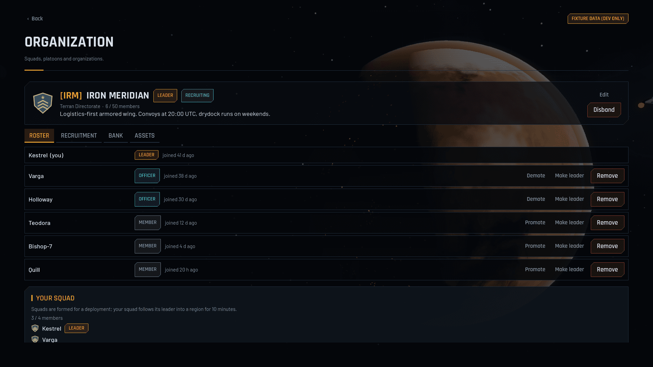Remove Quill from the roster
The height and width of the screenshot is (367, 653).
coord(607,269)
